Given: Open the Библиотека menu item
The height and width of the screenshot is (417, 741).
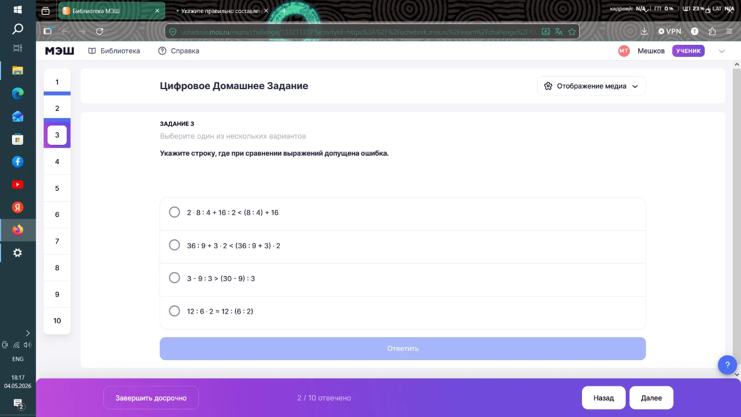Looking at the screenshot, I should pyautogui.click(x=114, y=51).
